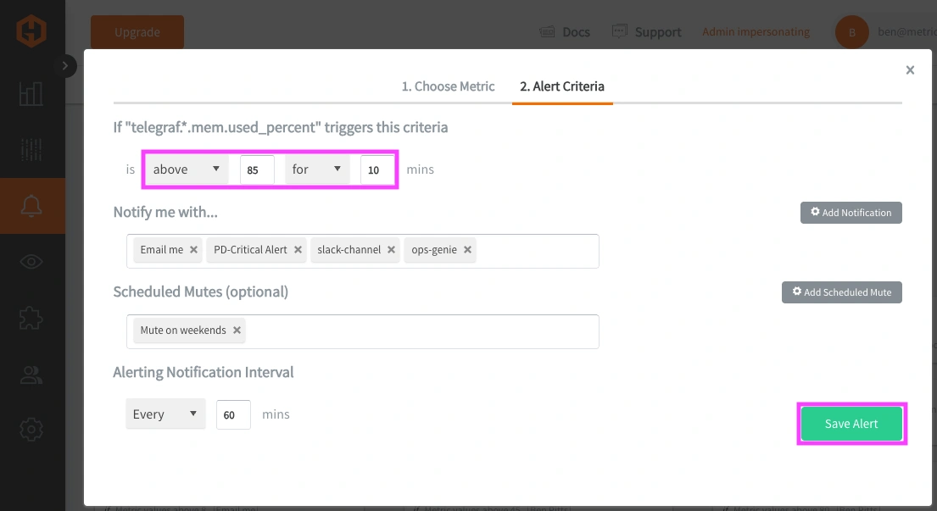Edit the duration minutes field 10
The height and width of the screenshot is (511, 937).
(x=377, y=170)
